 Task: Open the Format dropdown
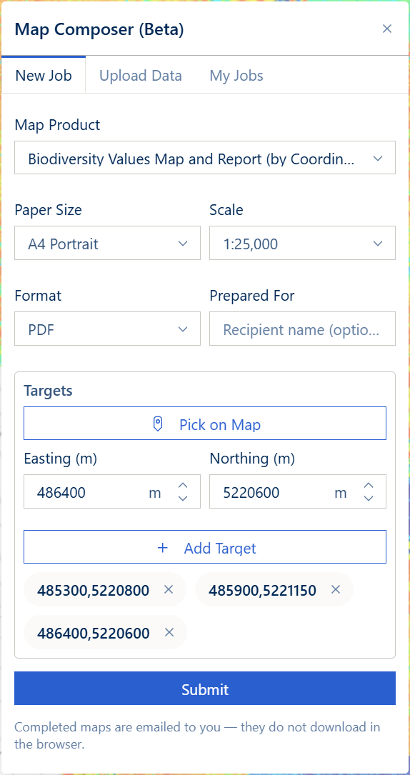107,329
